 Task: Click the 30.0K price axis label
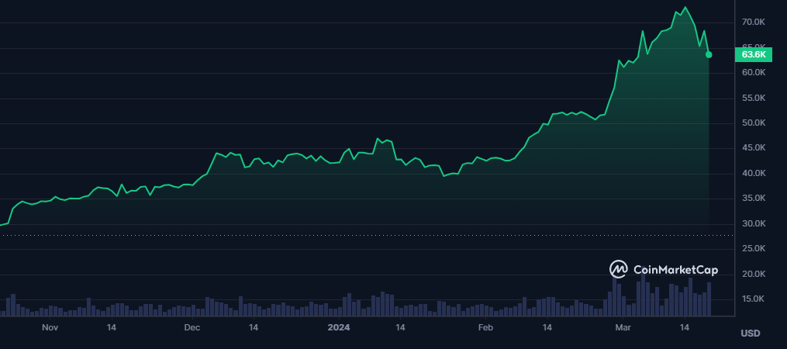coord(754,224)
